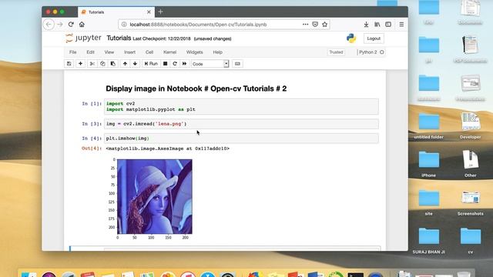The image size is (493, 277).
Task: Click the Lena image plot output
Action: pos(155,197)
